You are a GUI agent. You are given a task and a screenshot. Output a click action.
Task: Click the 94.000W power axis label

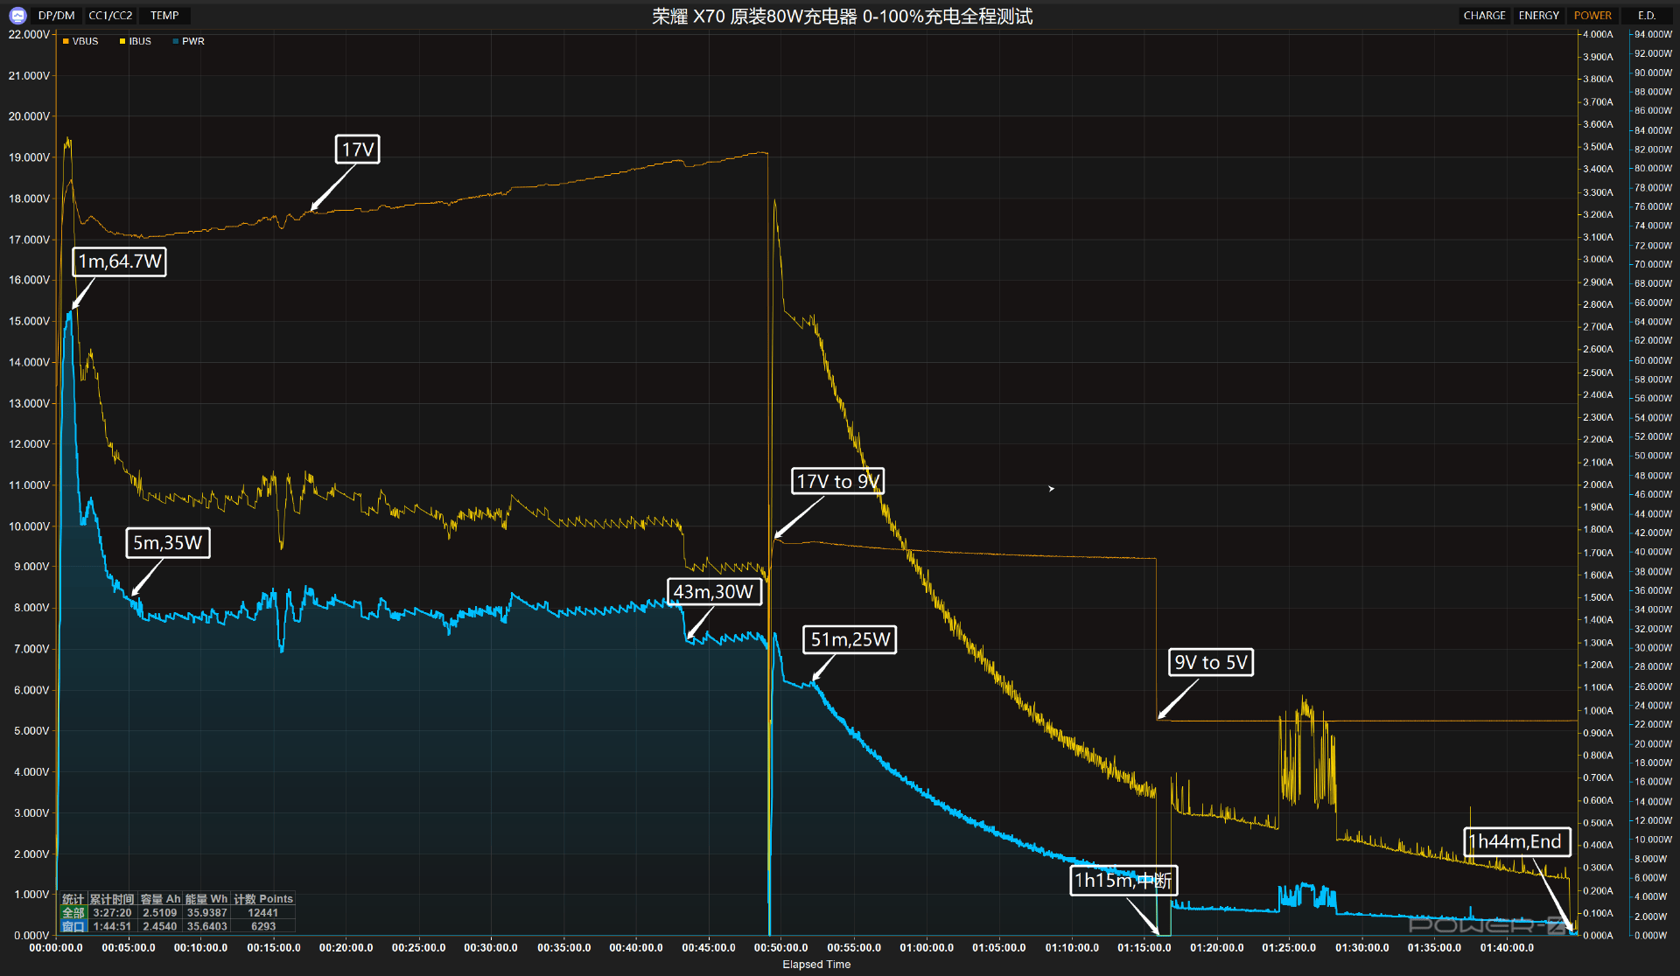pos(1653,34)
